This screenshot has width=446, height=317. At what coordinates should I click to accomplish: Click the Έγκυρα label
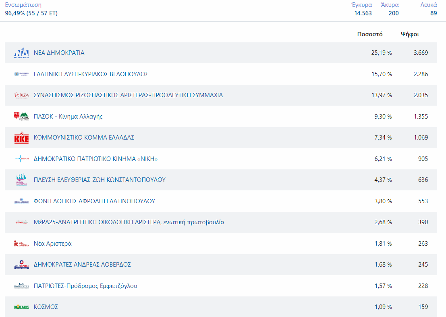[362, 5]
